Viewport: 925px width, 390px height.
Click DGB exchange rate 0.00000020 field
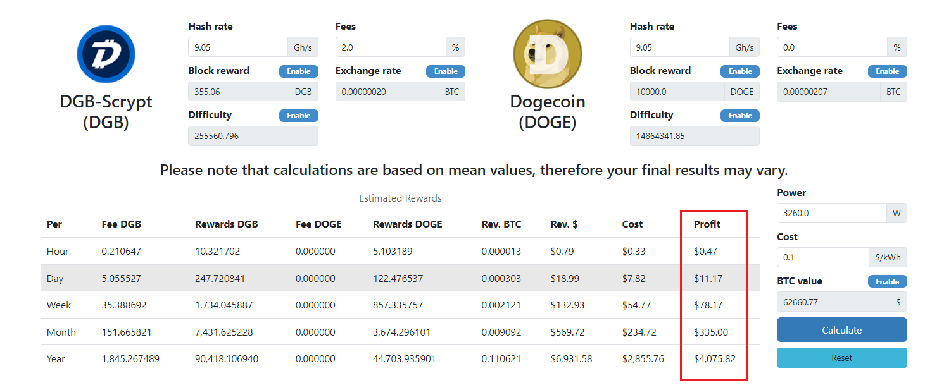pyautogui.click(x=387, y=92)
